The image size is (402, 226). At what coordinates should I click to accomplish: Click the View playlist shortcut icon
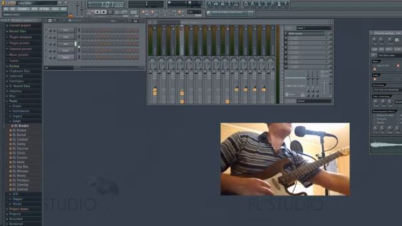point(209,4)
